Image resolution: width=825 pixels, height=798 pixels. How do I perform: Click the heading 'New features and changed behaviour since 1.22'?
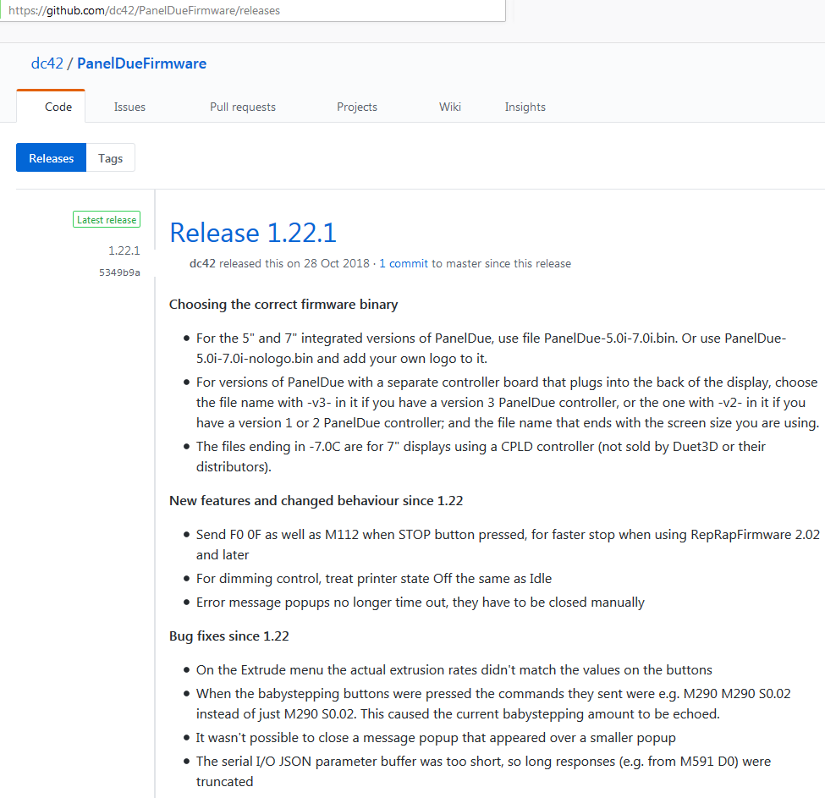point(316,501)
